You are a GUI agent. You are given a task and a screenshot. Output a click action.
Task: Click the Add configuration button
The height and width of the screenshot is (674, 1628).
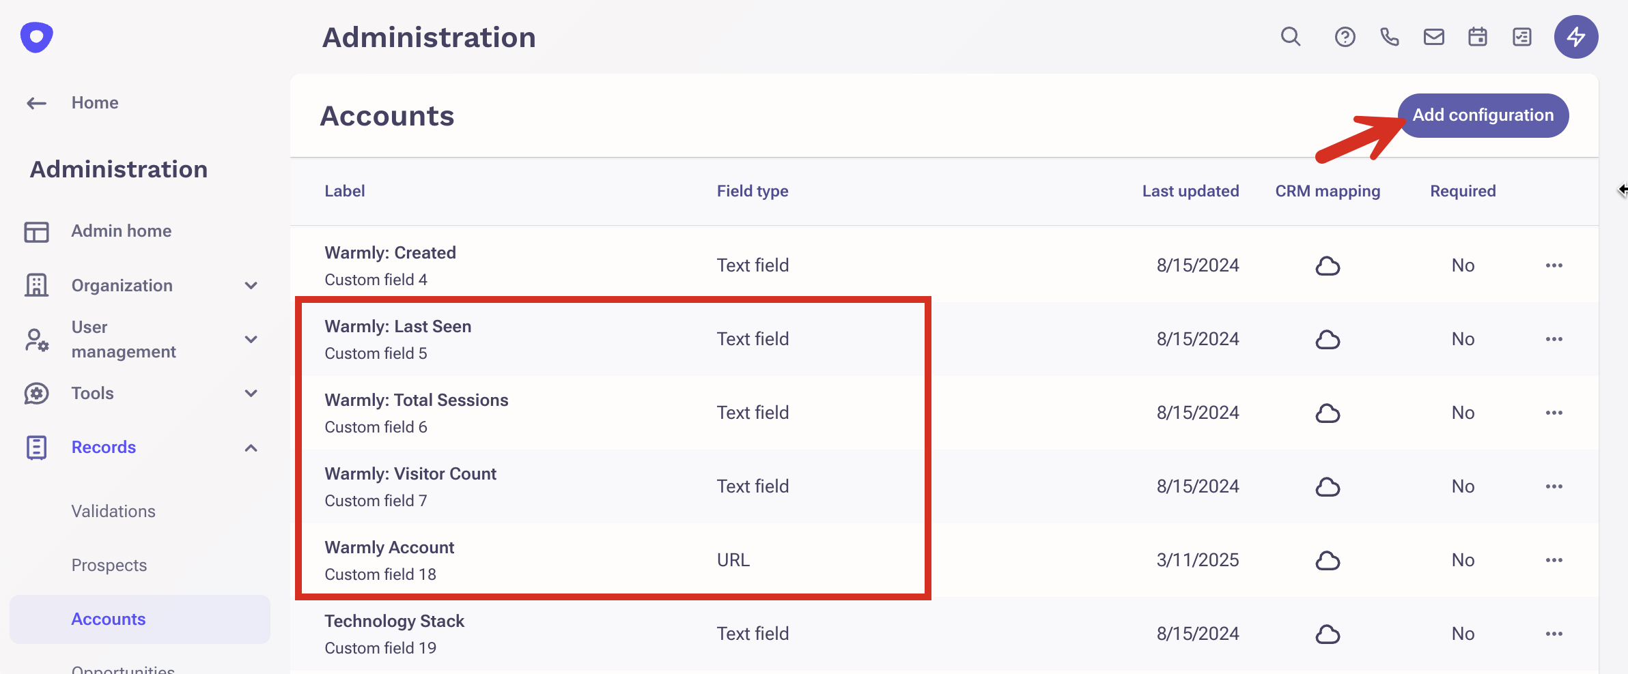pos(1483,115)
